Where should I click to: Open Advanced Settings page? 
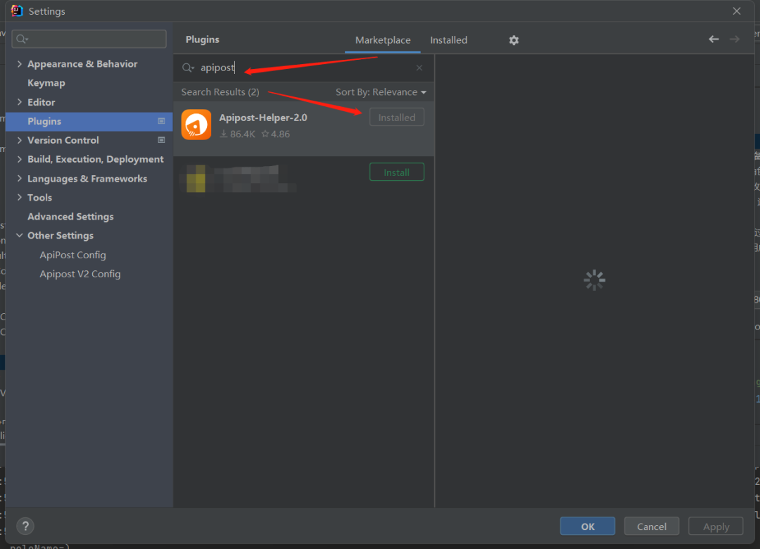(x=70, y=217)
